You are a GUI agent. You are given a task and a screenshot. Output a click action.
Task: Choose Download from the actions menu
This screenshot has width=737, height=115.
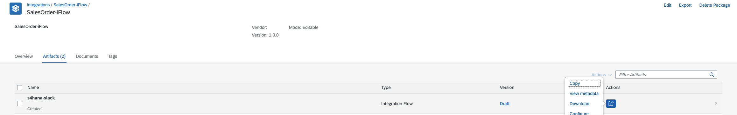pyautogui.click(x=579, y=104)
